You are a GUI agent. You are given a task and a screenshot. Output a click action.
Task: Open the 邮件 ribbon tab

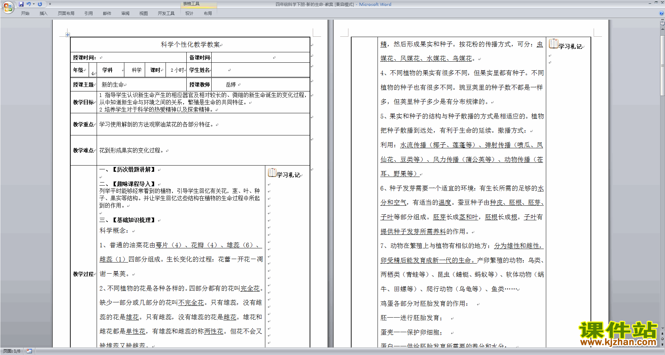pos(107,13)
